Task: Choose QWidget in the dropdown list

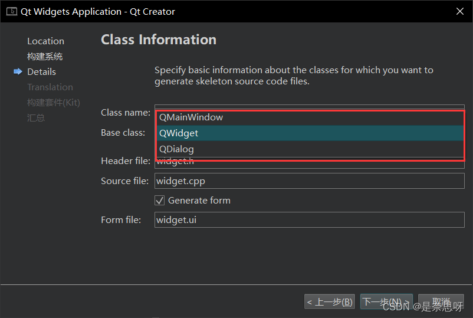Action: [310, 133]
